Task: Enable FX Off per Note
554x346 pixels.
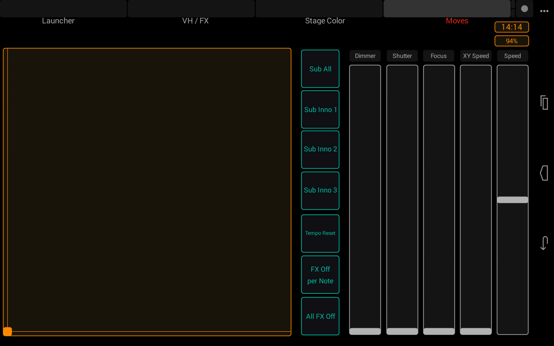Action: tap(320, 275)
